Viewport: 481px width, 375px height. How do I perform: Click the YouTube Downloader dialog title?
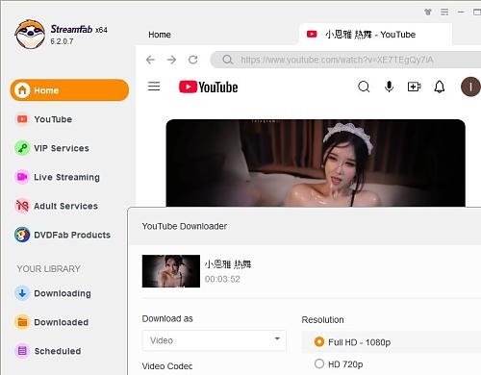pos(185,226)
